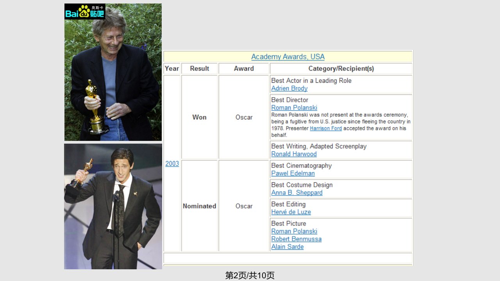The height and width of the screenshot is (281, 500).
Task: Click the 2003 year link
Action: 172,164
